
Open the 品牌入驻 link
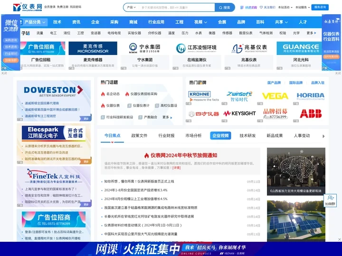pyautogui.click(x=318, y=82)
